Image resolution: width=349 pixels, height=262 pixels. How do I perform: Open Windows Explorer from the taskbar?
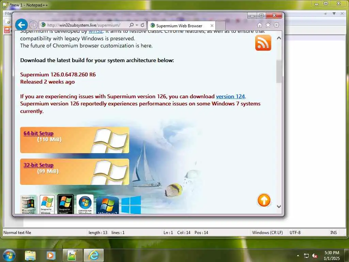(x=30, y=256)
